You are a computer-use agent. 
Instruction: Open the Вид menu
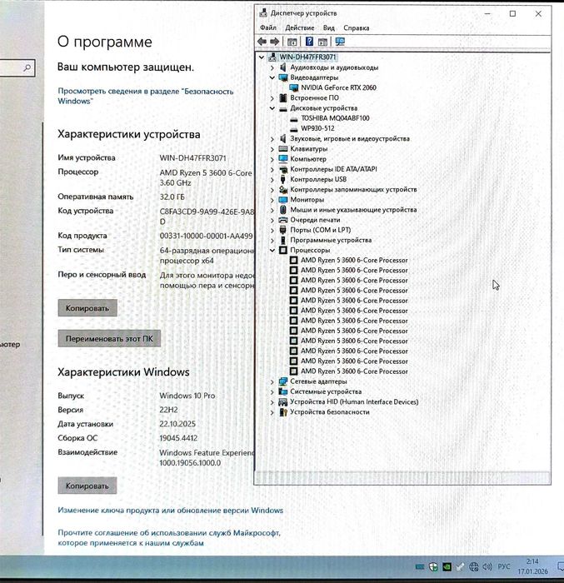click(x=328, y=27)
